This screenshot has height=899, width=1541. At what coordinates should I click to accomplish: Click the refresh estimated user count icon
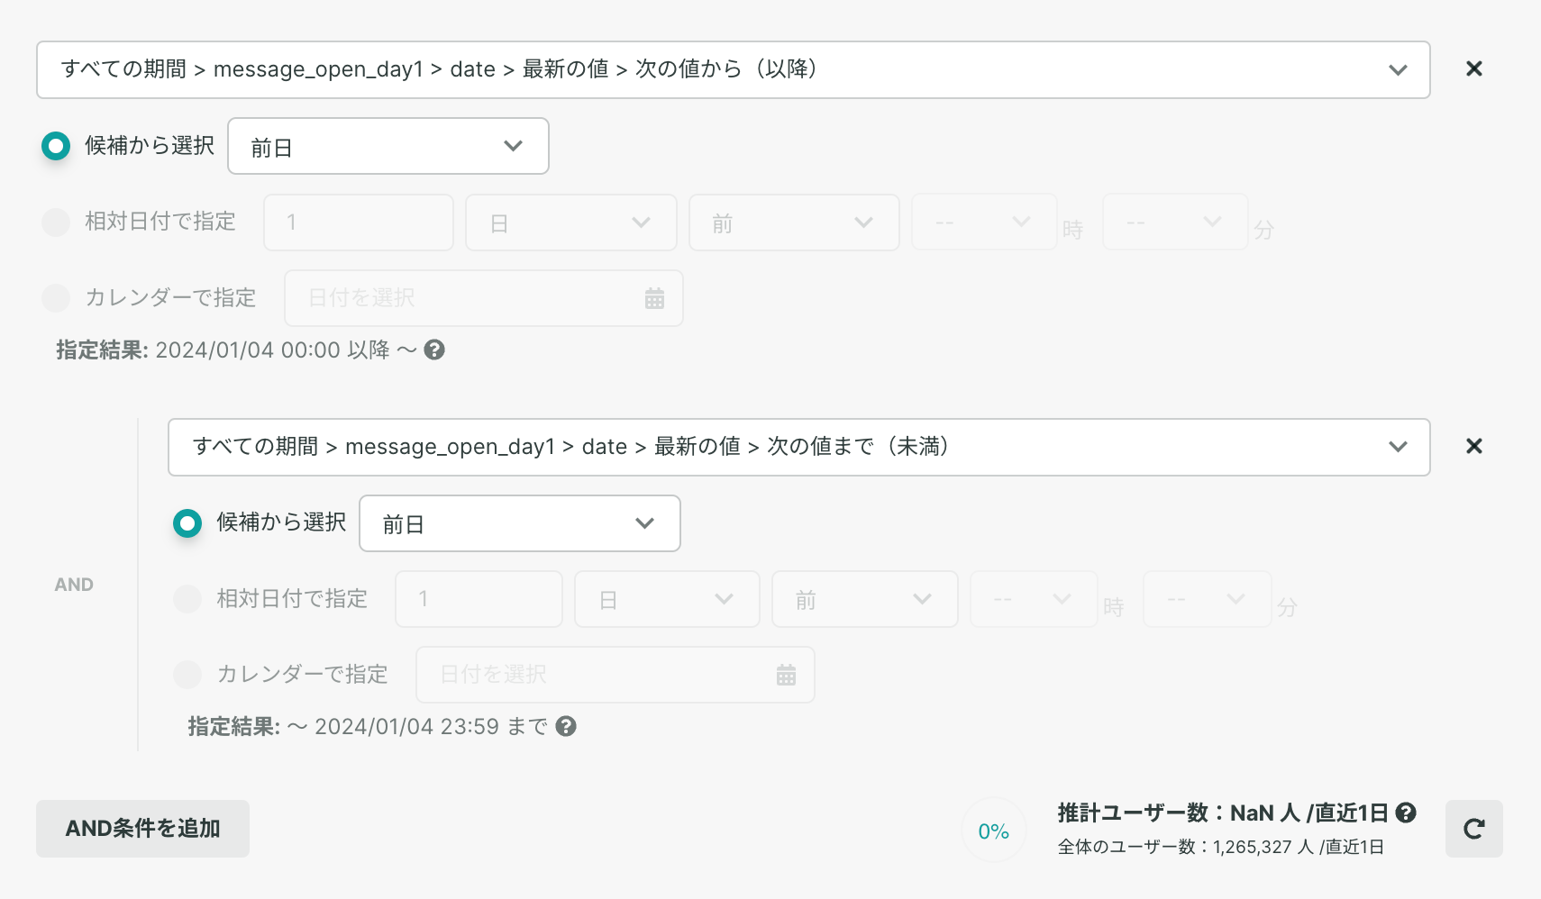point(1473,829)
